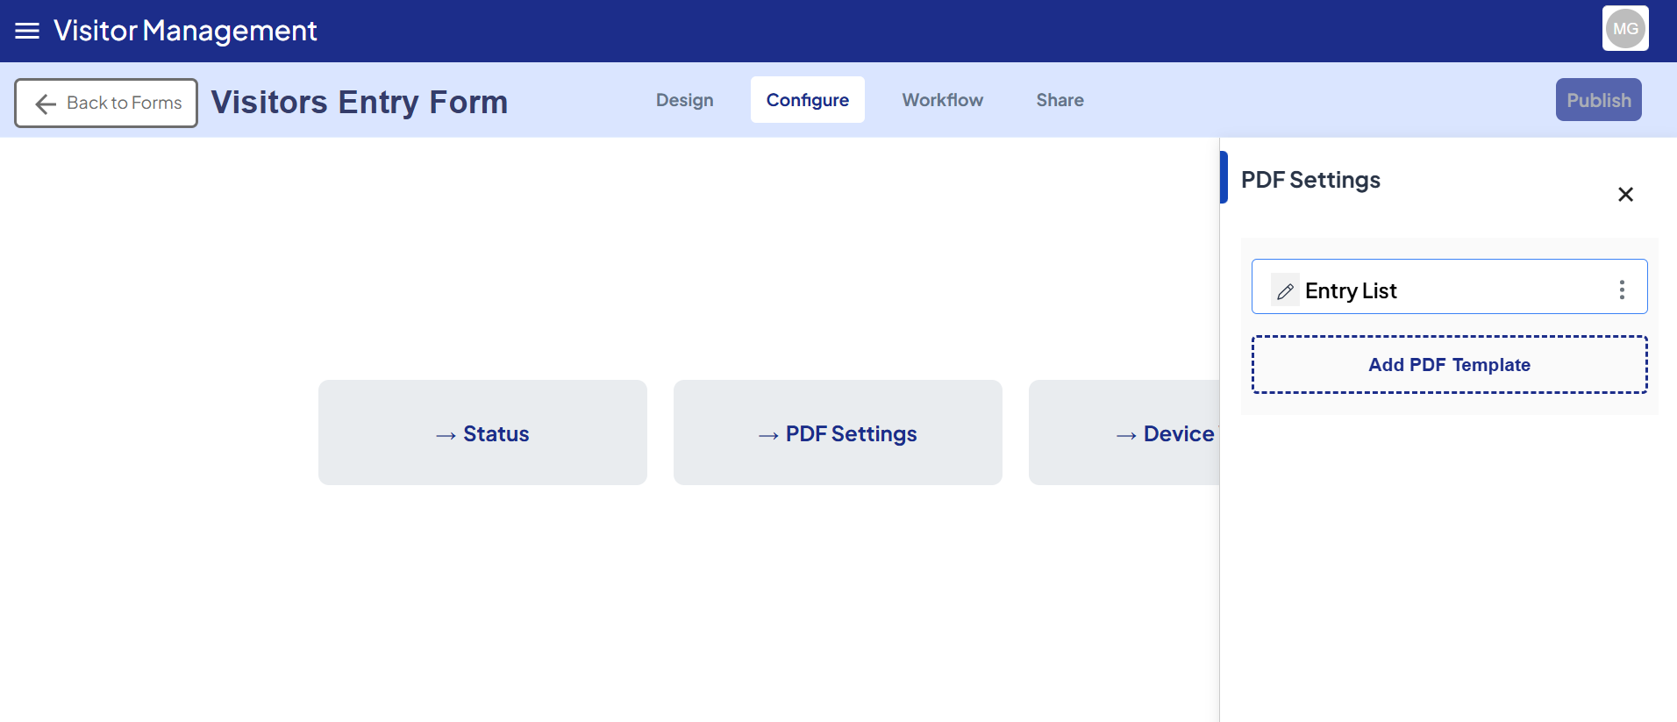Open the Workflow tab

point(942,100)
